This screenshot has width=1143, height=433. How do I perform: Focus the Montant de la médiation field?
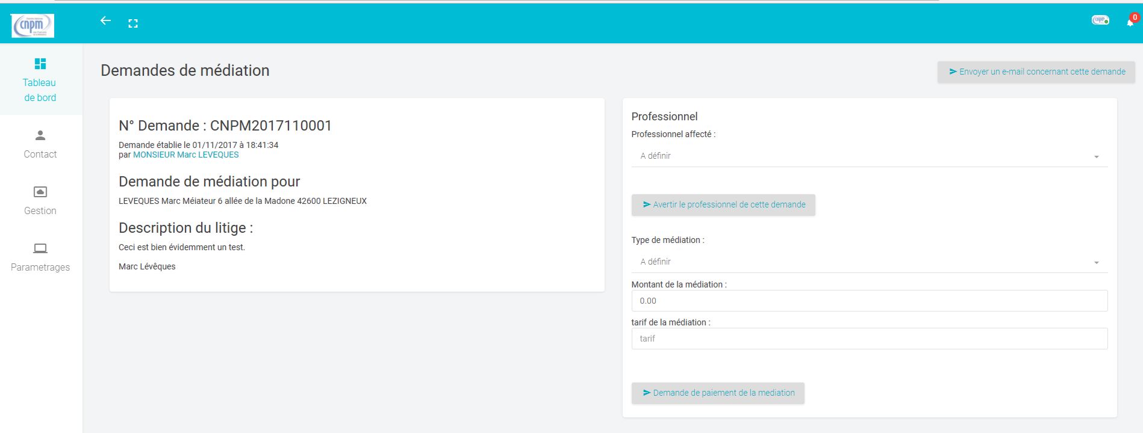point(869,301)
